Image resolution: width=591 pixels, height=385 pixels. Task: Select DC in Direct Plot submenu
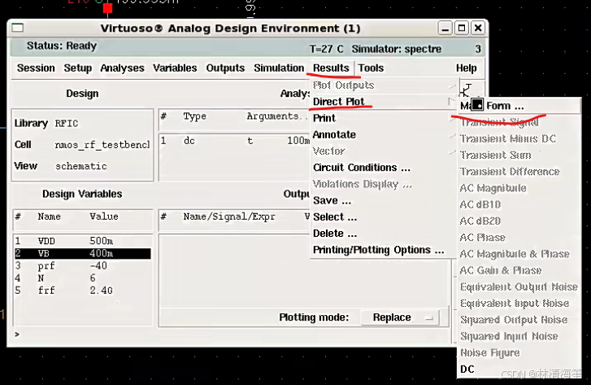tap(519, 370)
